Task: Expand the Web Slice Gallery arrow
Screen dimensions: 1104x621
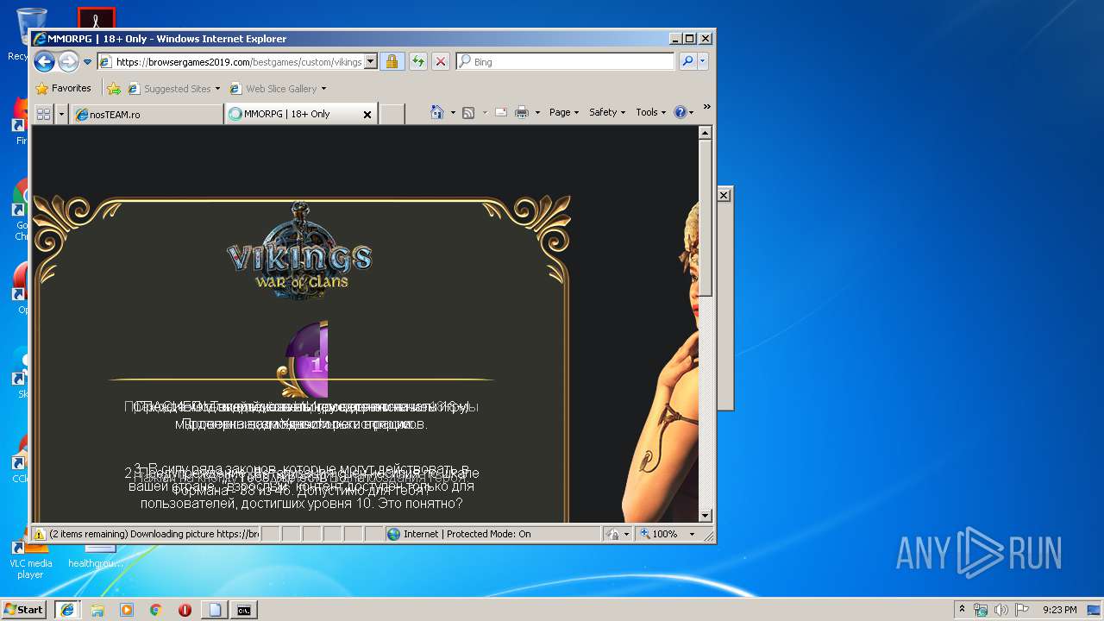Action: coord(323,89)
